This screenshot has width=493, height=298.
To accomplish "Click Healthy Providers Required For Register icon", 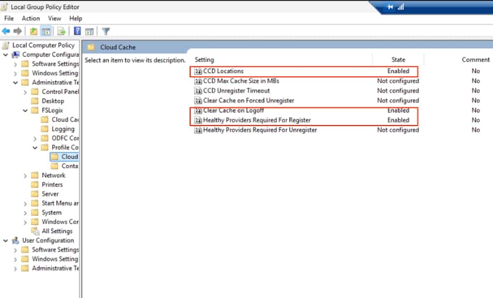I will point(198,120).
